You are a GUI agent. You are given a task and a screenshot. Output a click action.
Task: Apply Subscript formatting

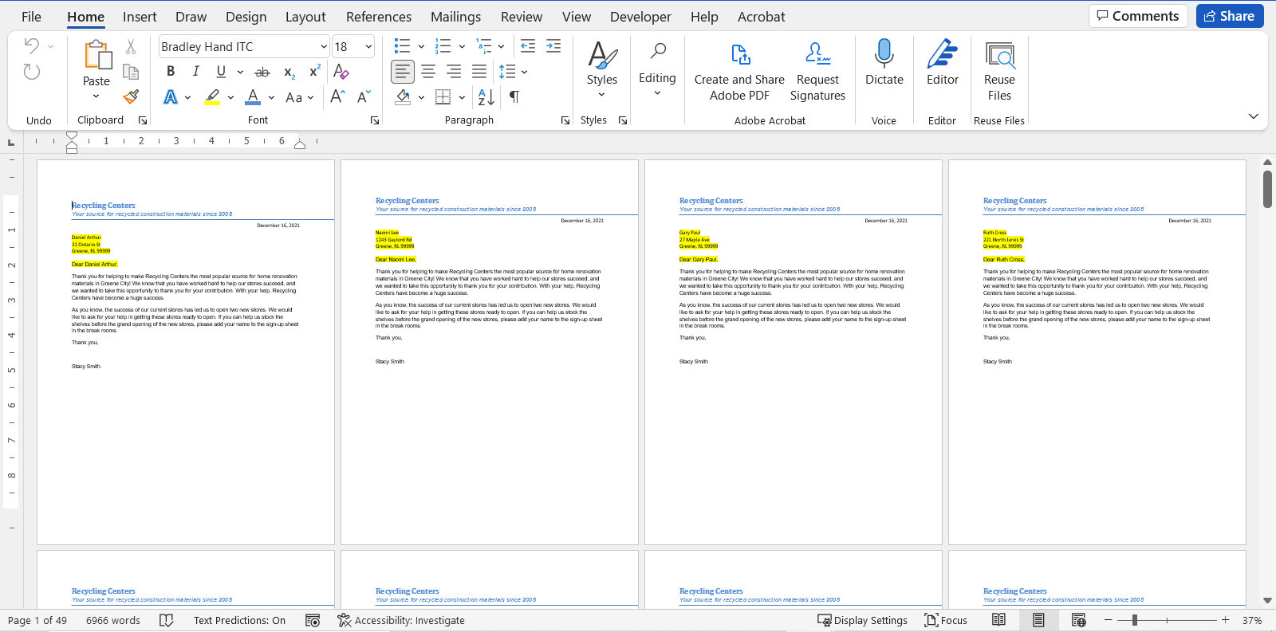289,72
